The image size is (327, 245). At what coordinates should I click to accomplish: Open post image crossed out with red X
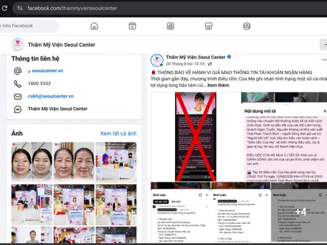(196, 137)
